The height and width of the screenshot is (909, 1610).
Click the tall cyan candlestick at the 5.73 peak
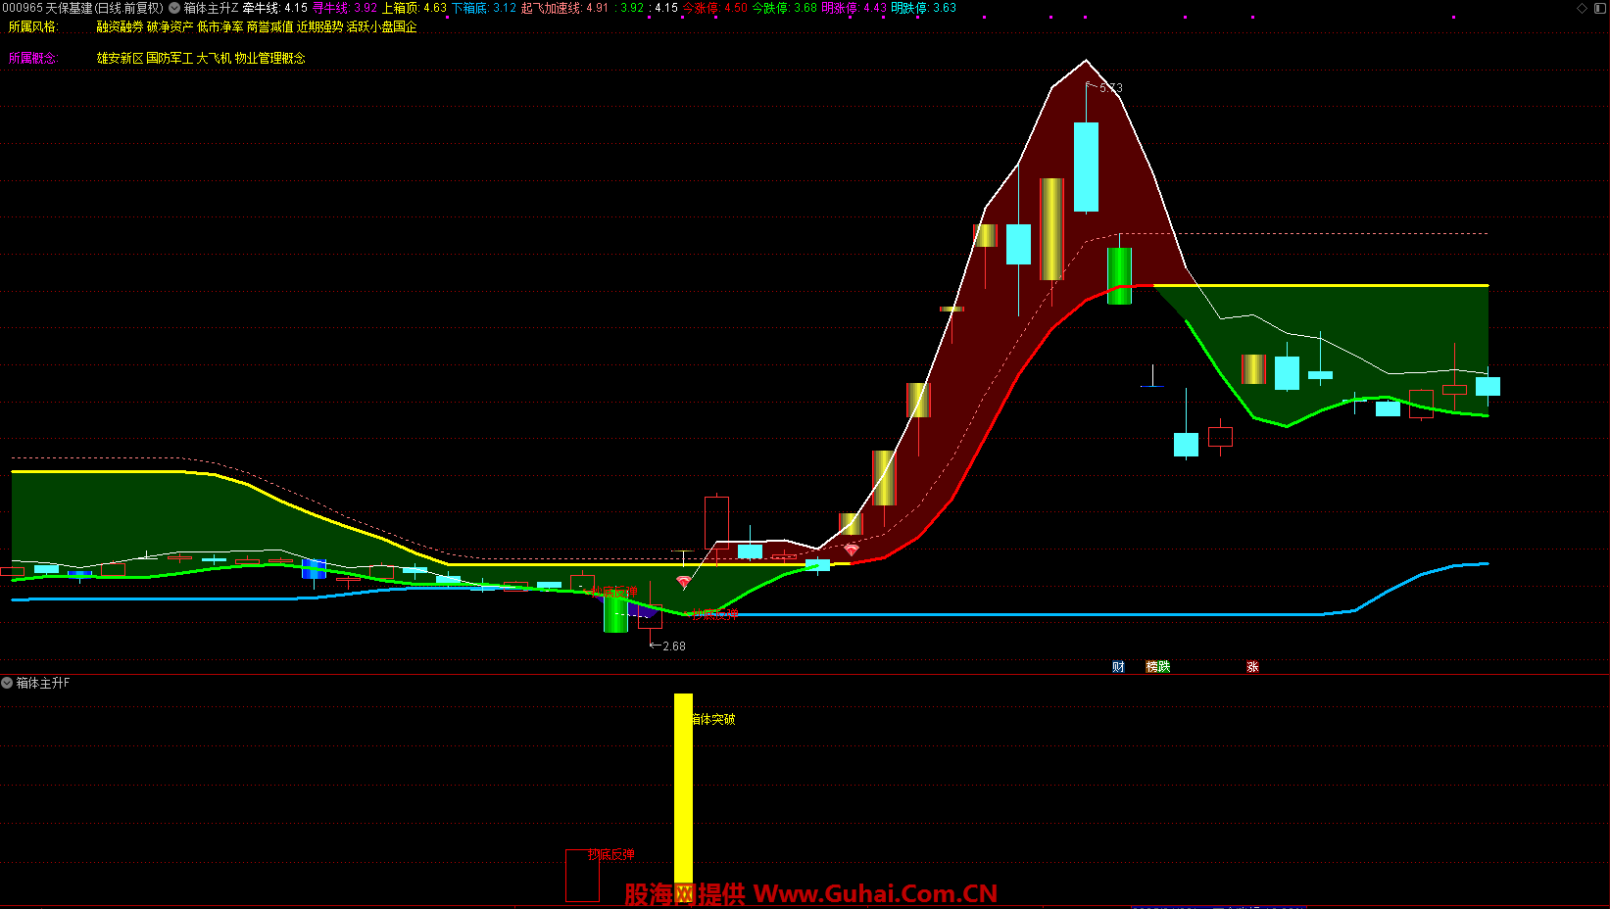[x=1086, y=167]
